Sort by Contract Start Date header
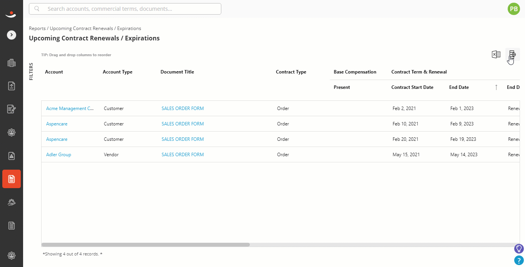The image size is (525, 267). click(412, 87)
